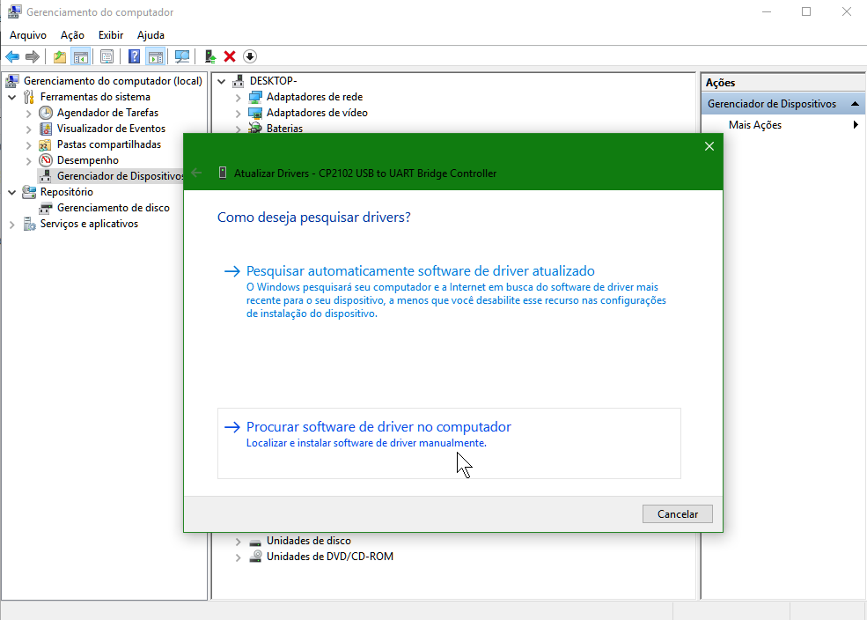
Task: Close the Atualizar Drivers dialog
Action: coord(709,146)
